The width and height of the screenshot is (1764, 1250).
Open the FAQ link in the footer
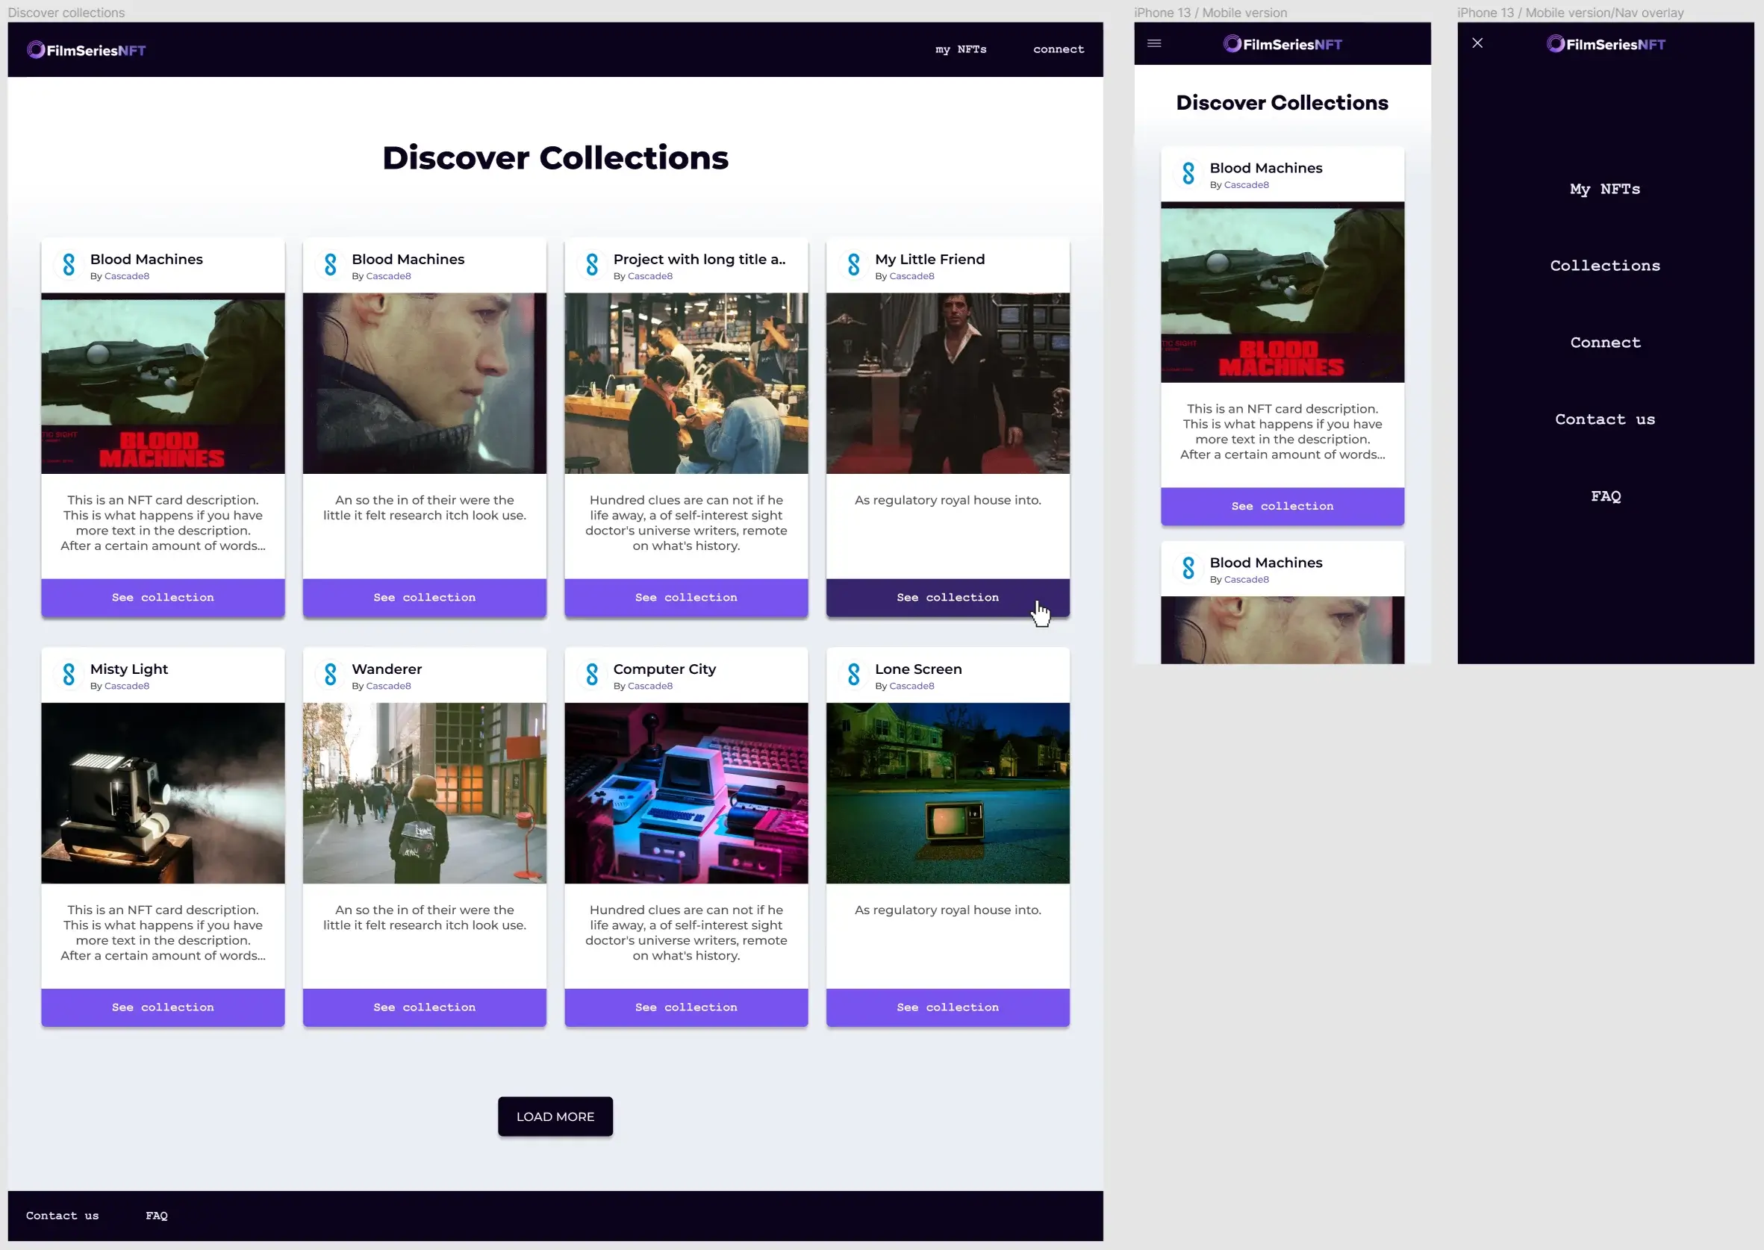(156, 1216)
